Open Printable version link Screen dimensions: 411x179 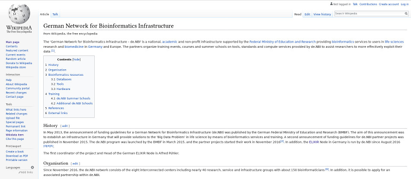(x=16, y=160)
